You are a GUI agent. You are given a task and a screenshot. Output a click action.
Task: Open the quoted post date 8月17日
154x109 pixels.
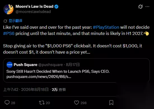(73, 65)
